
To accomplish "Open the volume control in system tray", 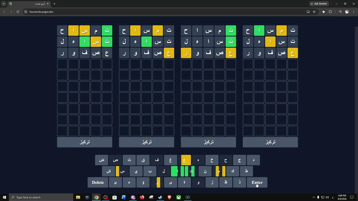I will (x=327, y=197).
